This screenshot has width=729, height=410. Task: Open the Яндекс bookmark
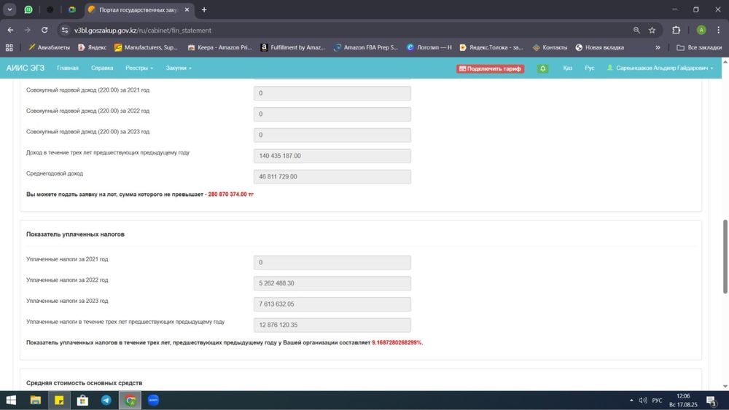pos(92,47)
